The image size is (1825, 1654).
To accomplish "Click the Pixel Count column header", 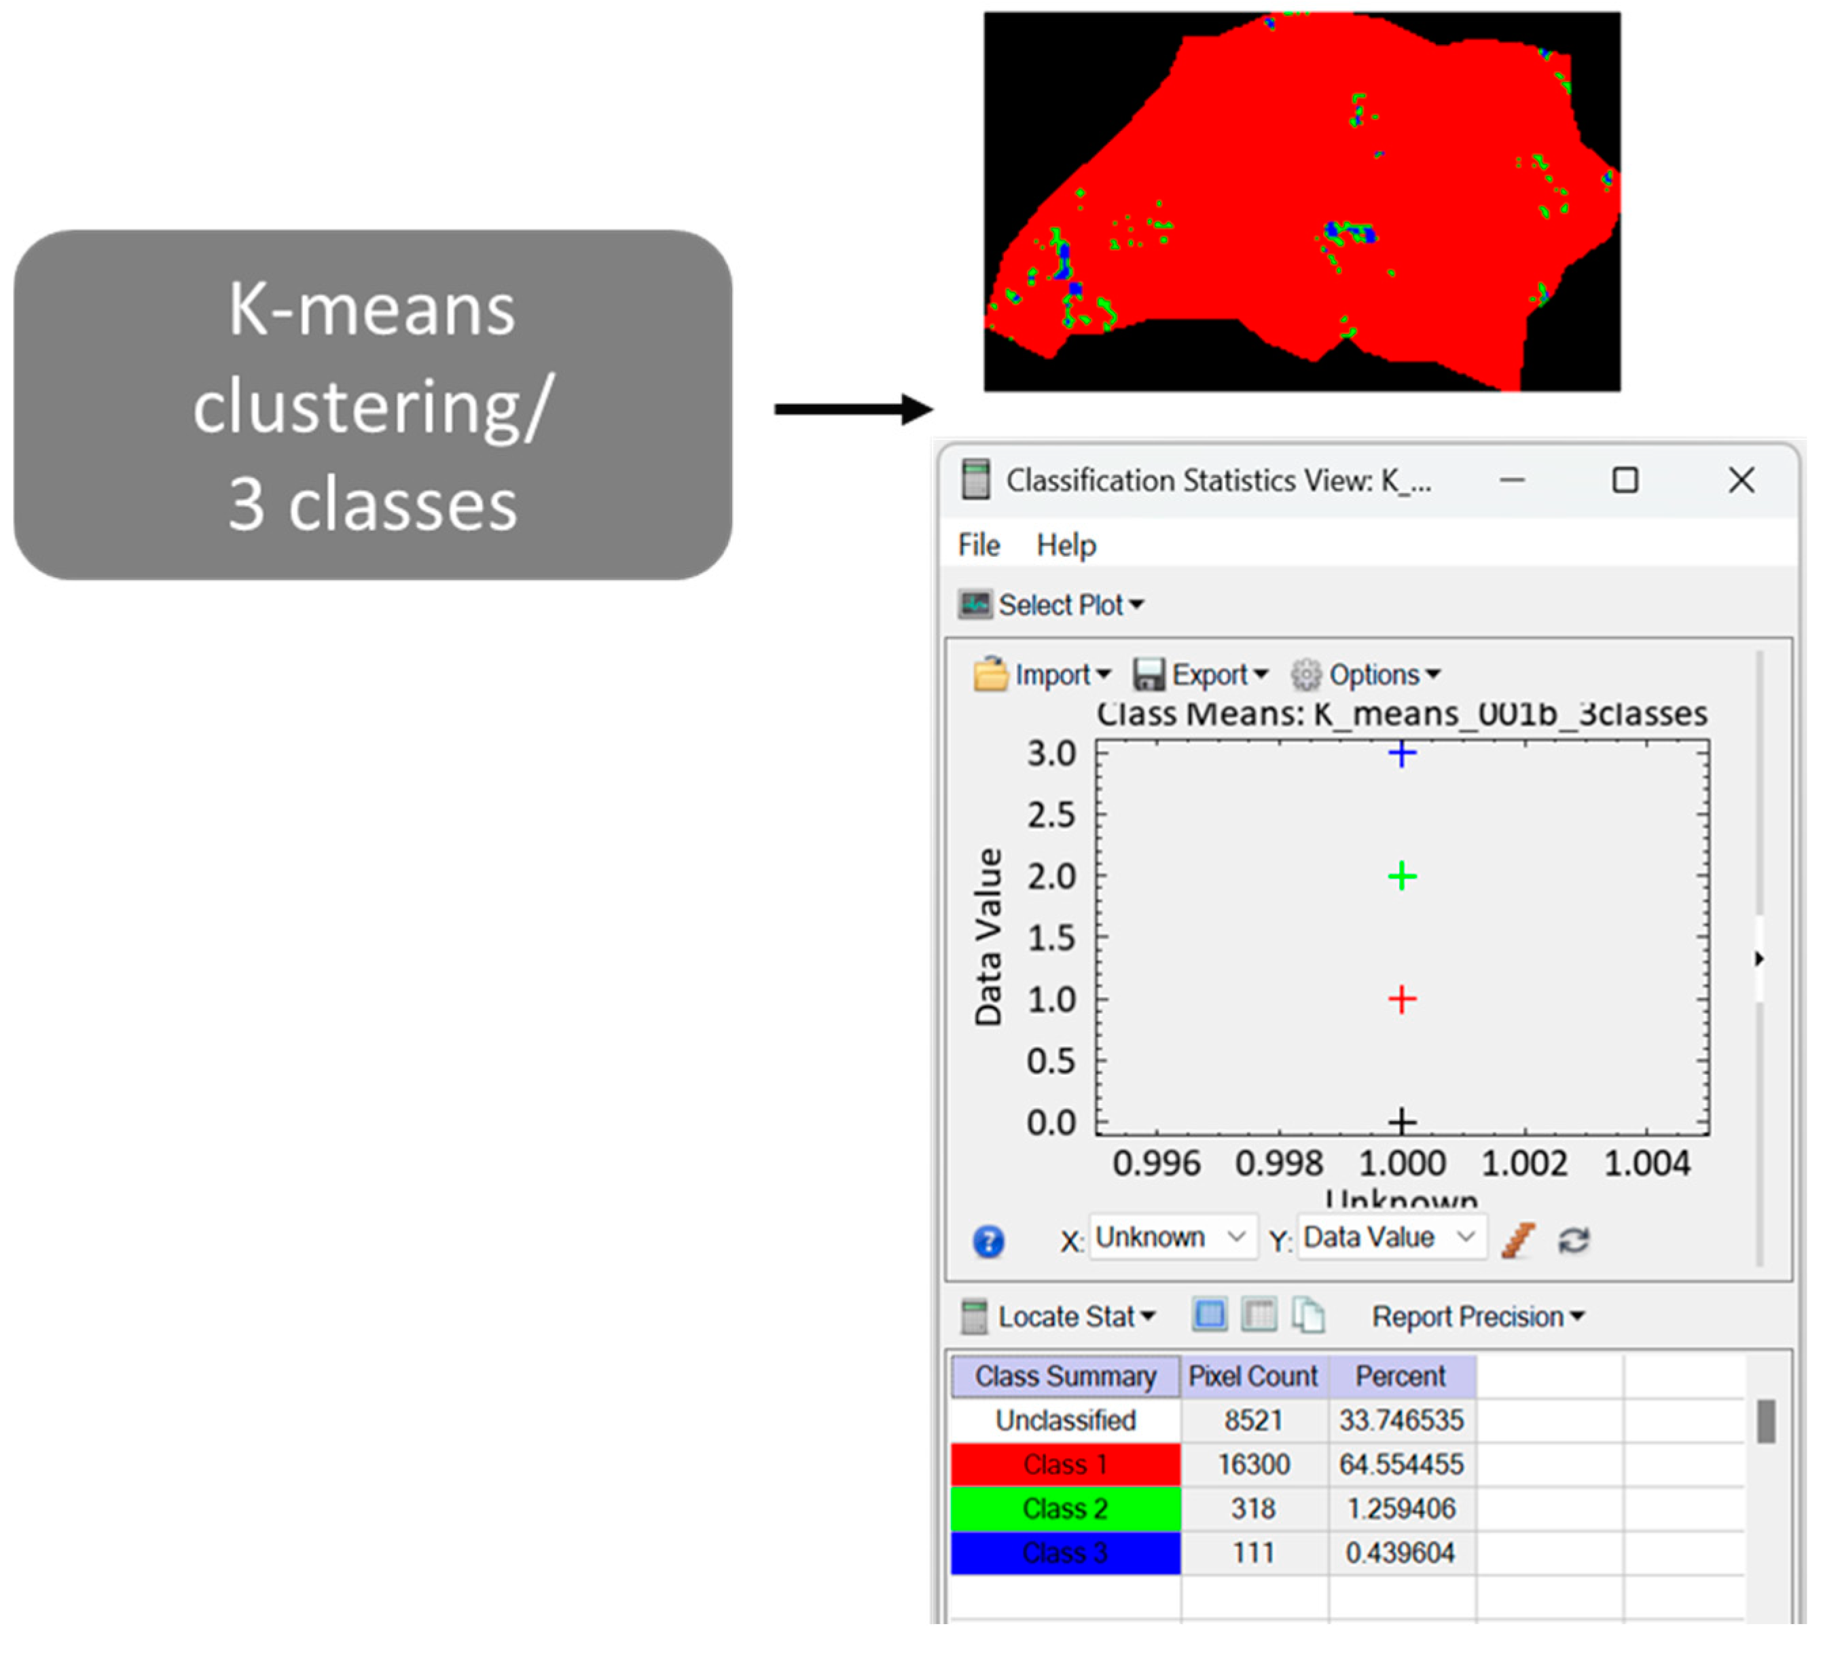I will click(1253, 1376).
